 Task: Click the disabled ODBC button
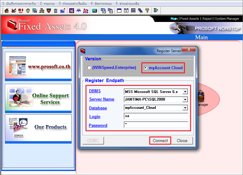(x=93, y=141)
